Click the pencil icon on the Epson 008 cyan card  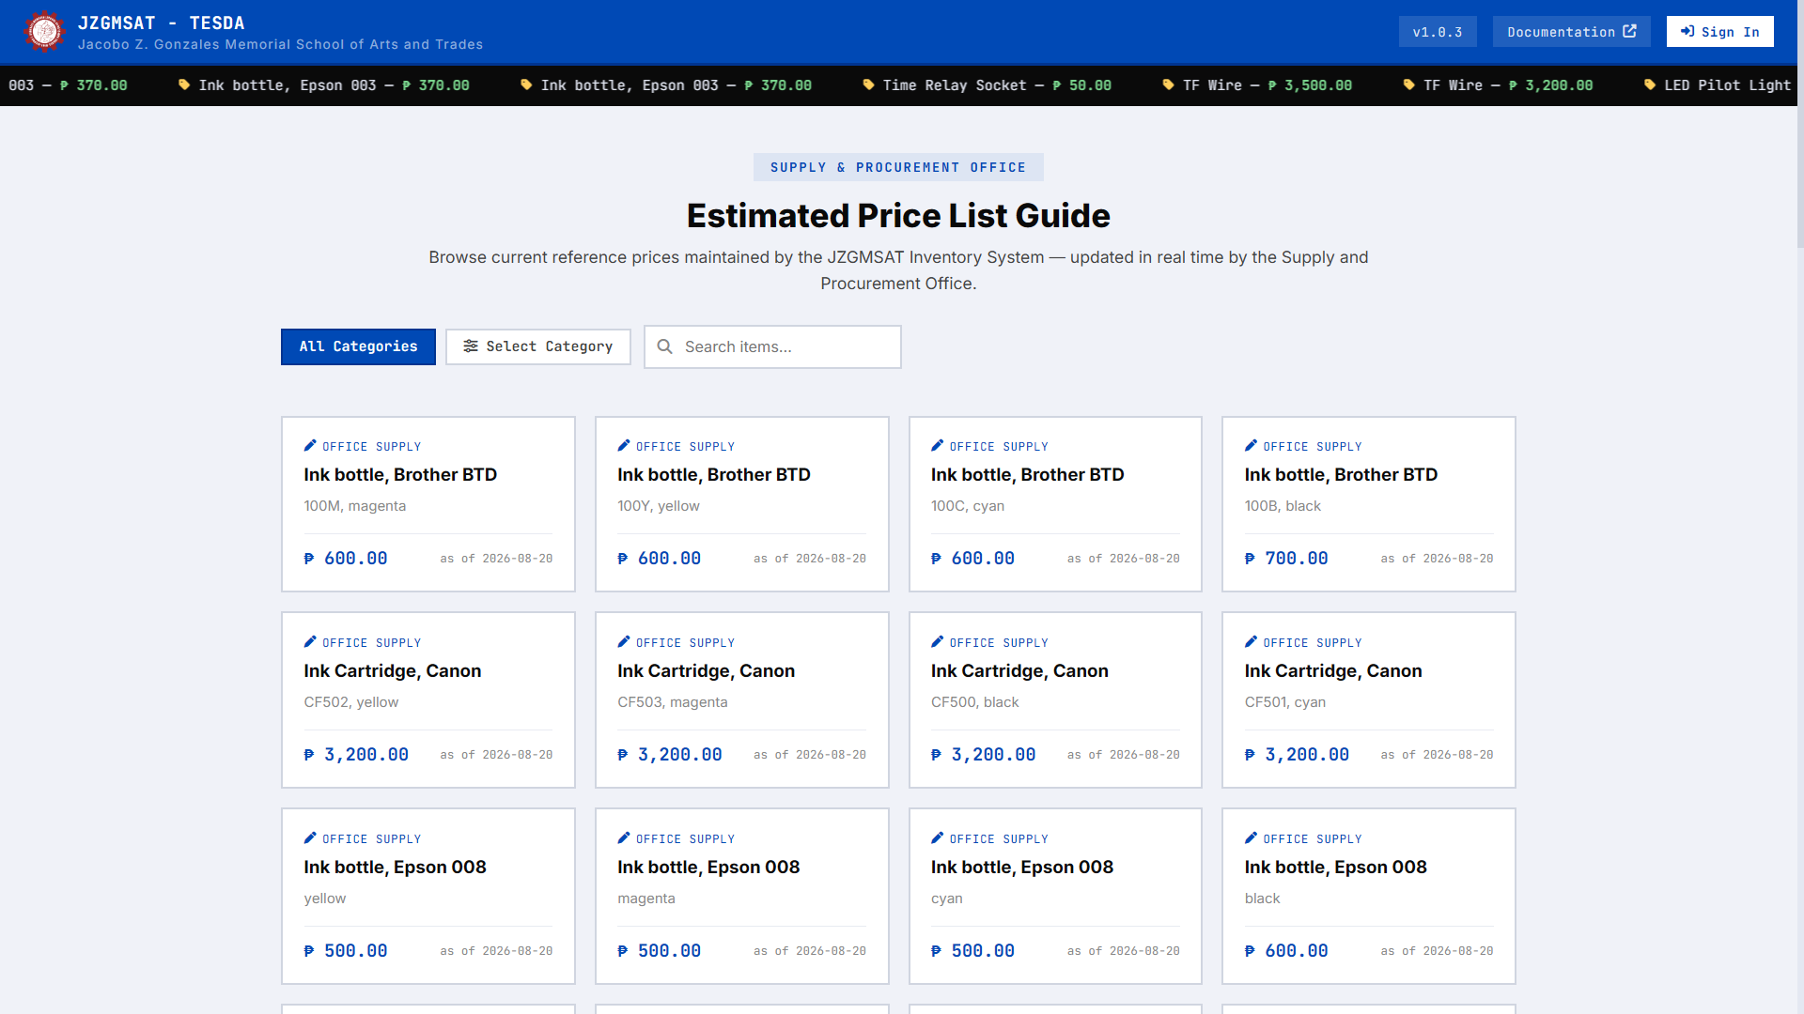point(937,838)
